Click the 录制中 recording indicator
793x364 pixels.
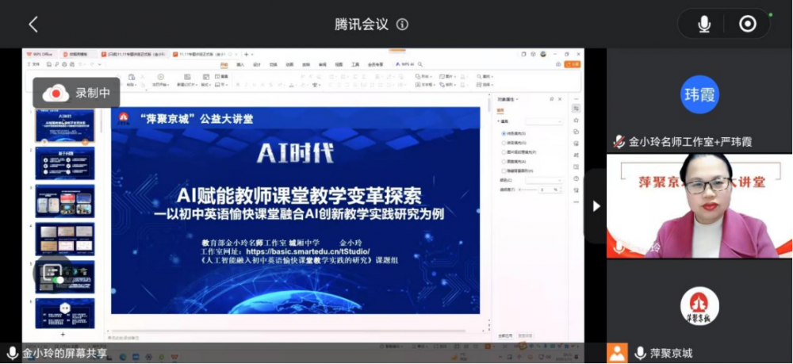[x=76, y=93]
